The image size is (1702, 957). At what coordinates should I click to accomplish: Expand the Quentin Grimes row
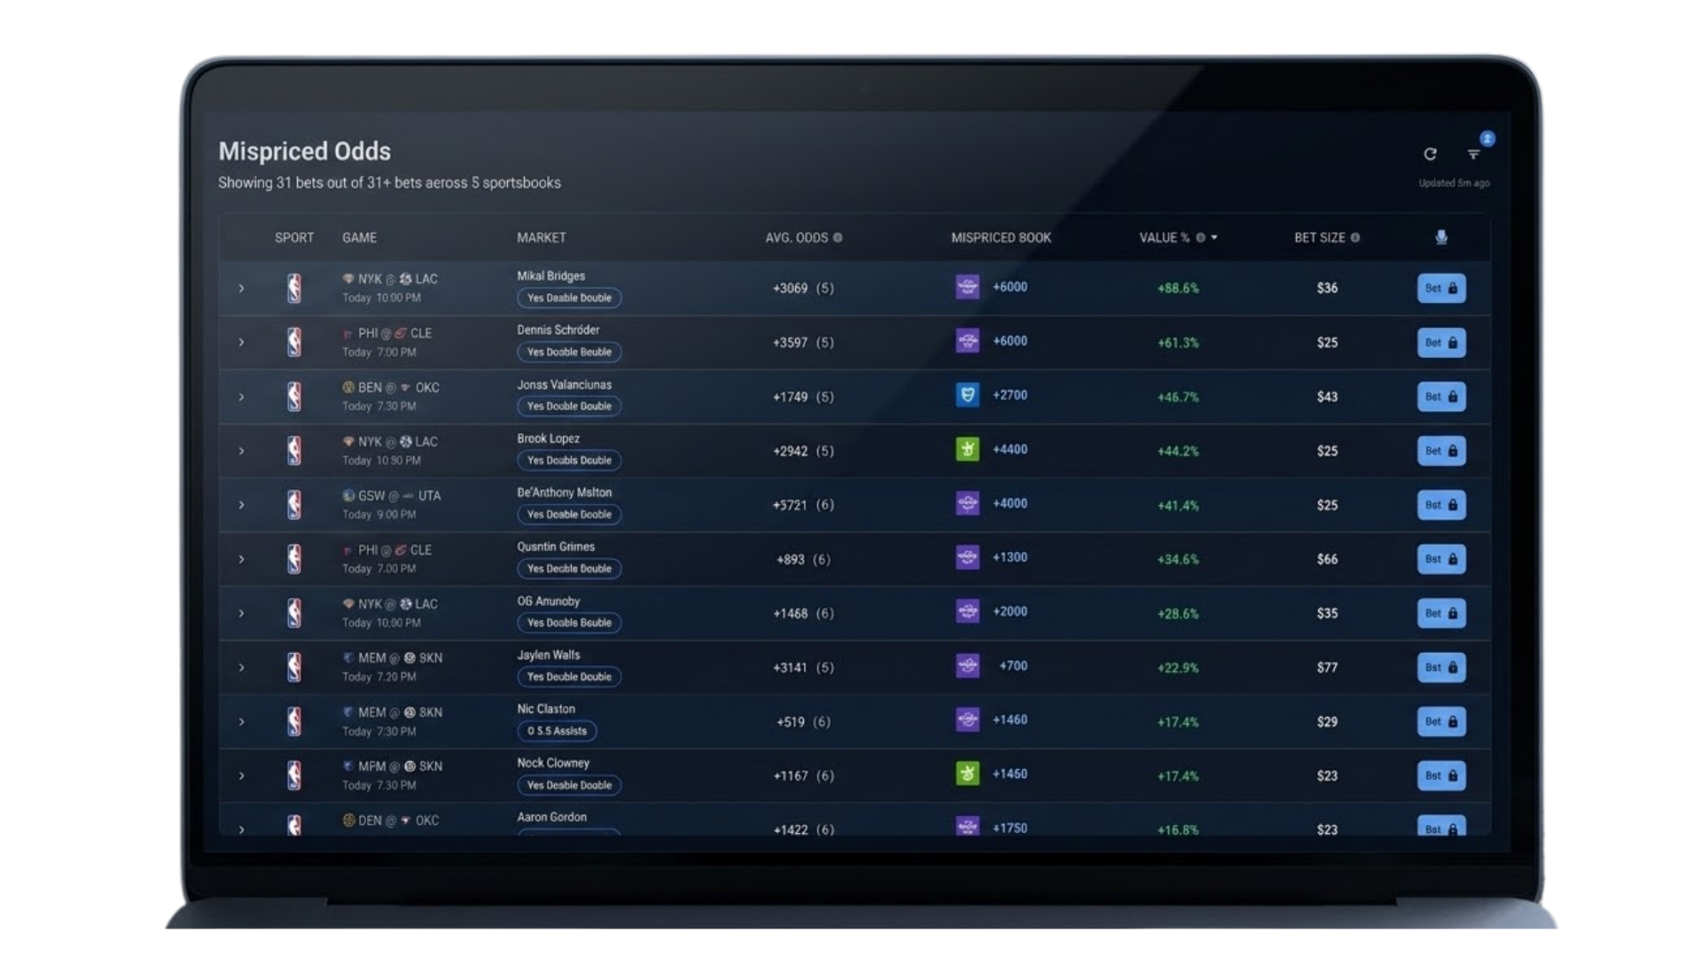pyautogui.click(x=241, y=559)
